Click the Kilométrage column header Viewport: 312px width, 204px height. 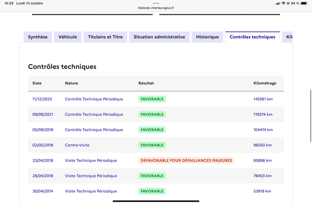click(265, 83)
